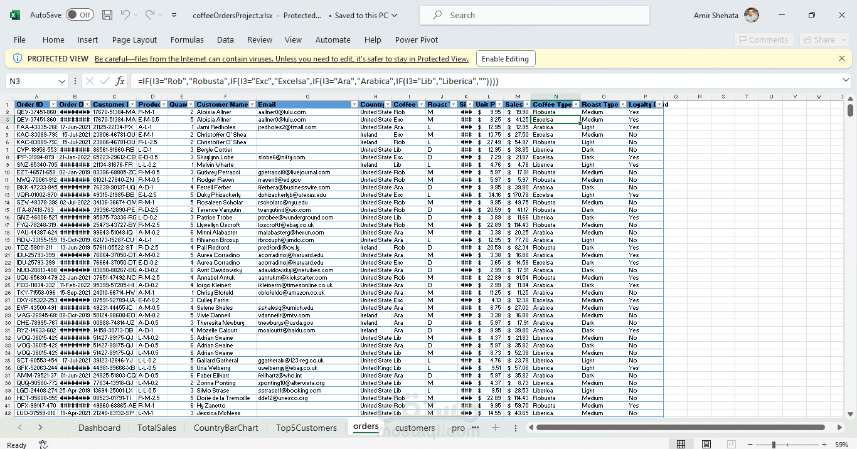Open the Review tab

[260, 40]
